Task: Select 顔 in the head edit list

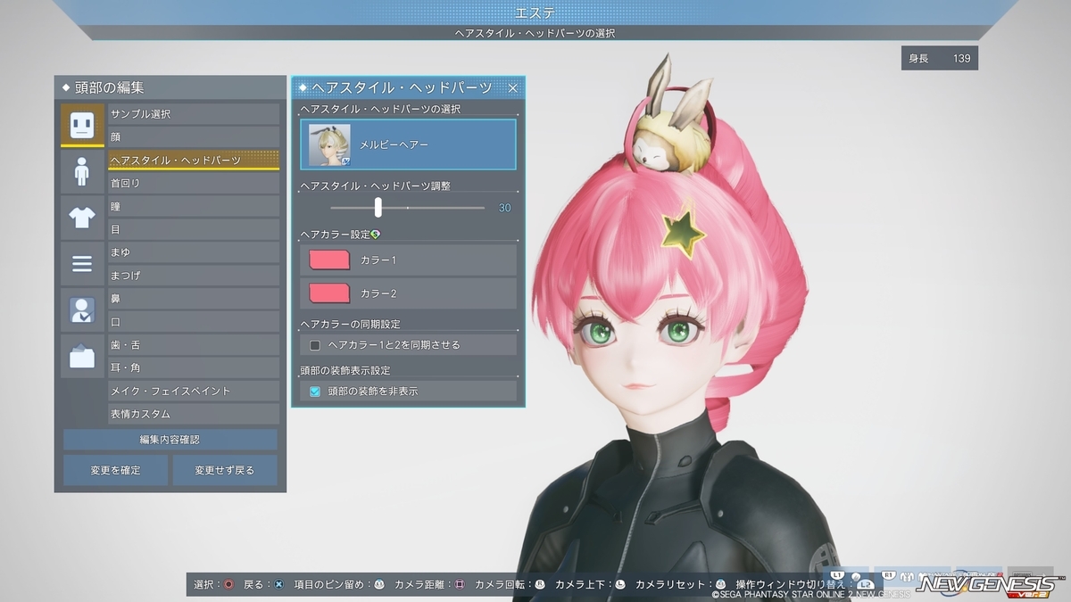Action: pos(194,137)
